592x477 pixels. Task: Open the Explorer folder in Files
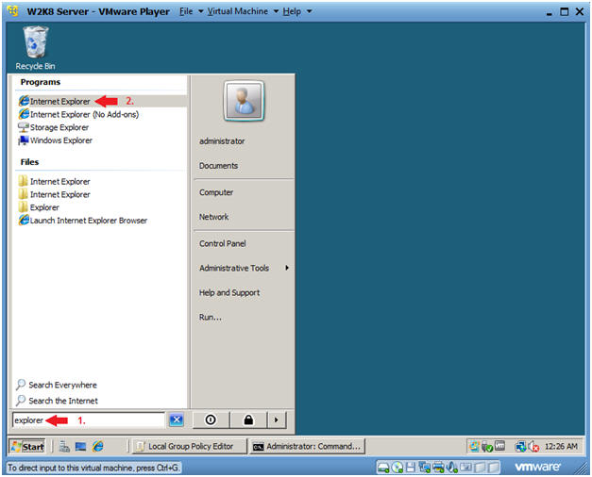(39, 207)
